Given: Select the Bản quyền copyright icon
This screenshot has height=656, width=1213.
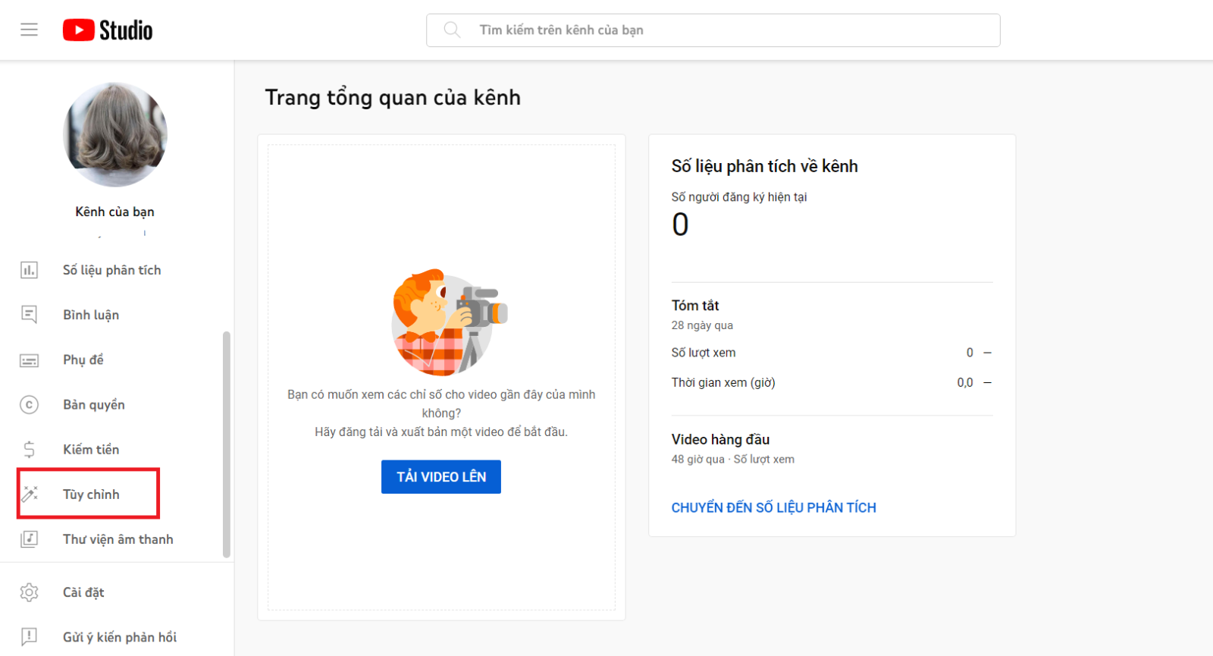Looking at the screenshot, I should click(x=29, y=404).
